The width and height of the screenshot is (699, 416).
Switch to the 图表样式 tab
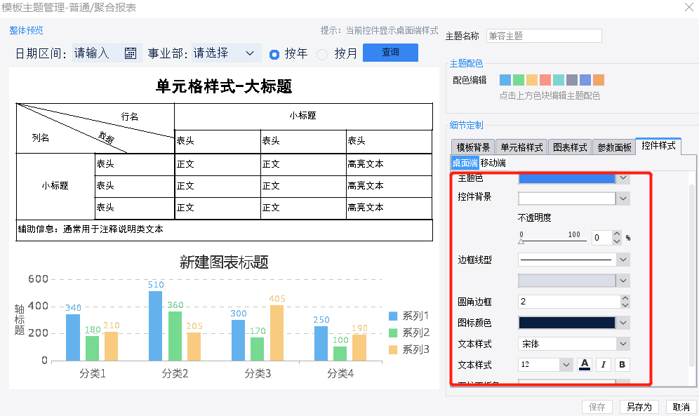pos(570,147)
